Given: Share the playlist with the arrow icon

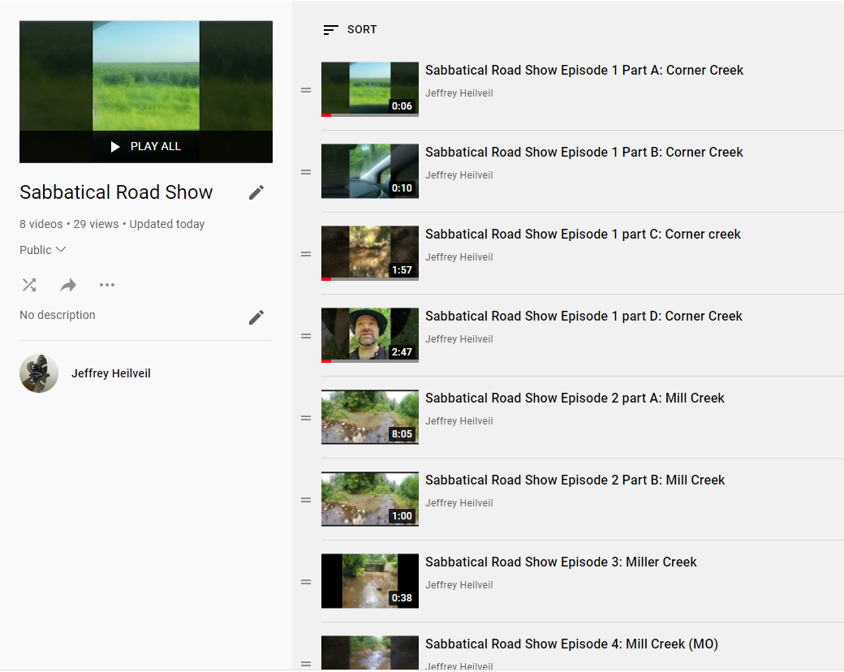Looking at the screenshot, I should point(68,285).
